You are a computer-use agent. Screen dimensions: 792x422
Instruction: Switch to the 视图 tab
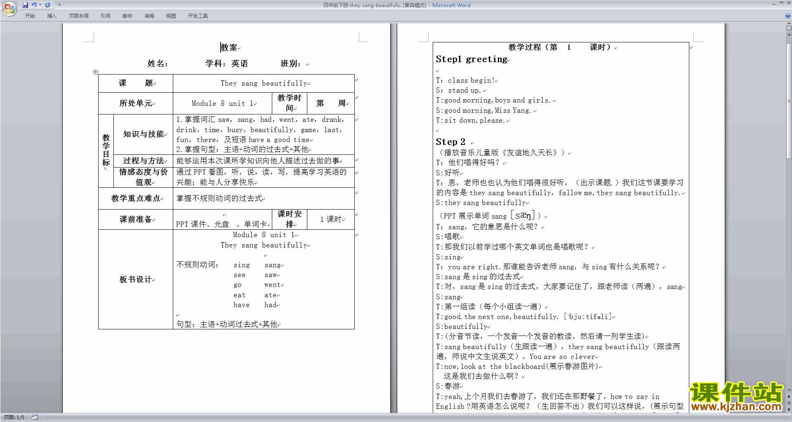coord(171,16)
